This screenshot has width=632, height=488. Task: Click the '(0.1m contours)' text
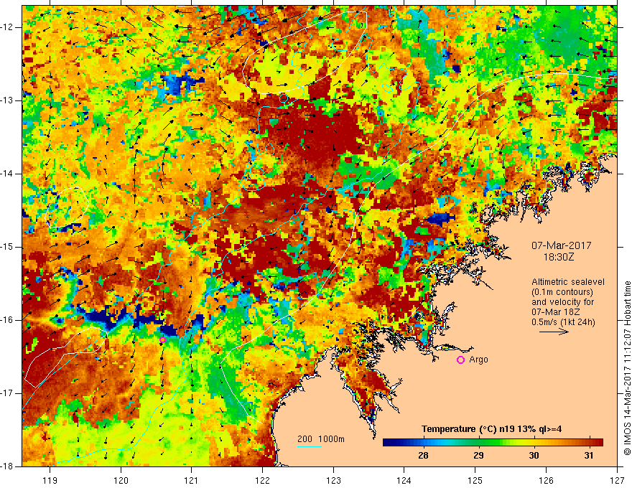pos(562,292)
